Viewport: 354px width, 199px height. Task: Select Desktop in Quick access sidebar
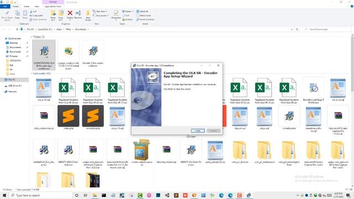click(x=13, y=43)
